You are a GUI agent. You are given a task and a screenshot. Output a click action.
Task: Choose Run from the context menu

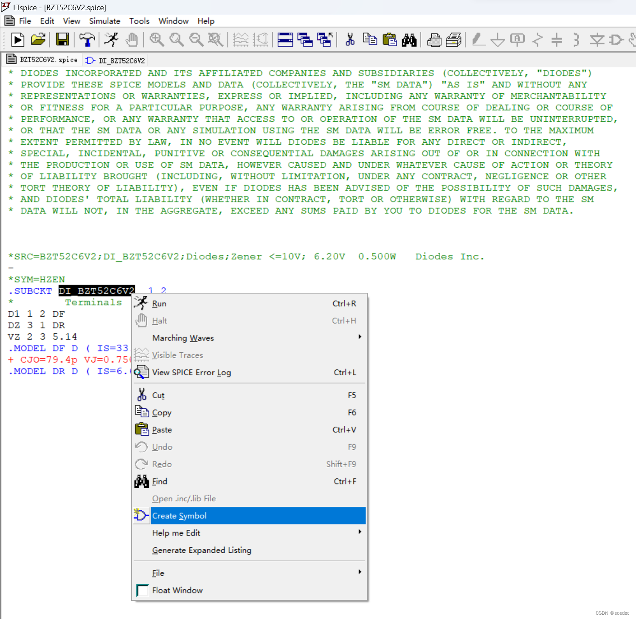(249, 304)
